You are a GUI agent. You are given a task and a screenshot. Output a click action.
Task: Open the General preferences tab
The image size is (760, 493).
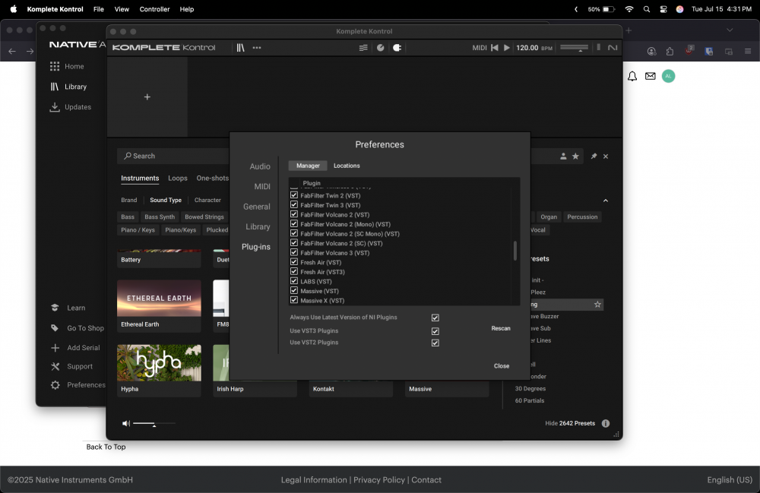coord(256,207)
